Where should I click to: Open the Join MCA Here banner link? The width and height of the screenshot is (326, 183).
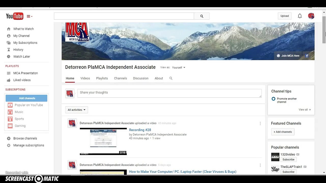(288, 56)
